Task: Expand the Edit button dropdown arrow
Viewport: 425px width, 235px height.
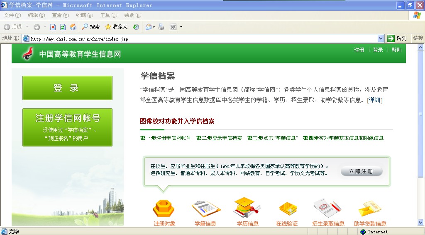Action: coord(181,27)
